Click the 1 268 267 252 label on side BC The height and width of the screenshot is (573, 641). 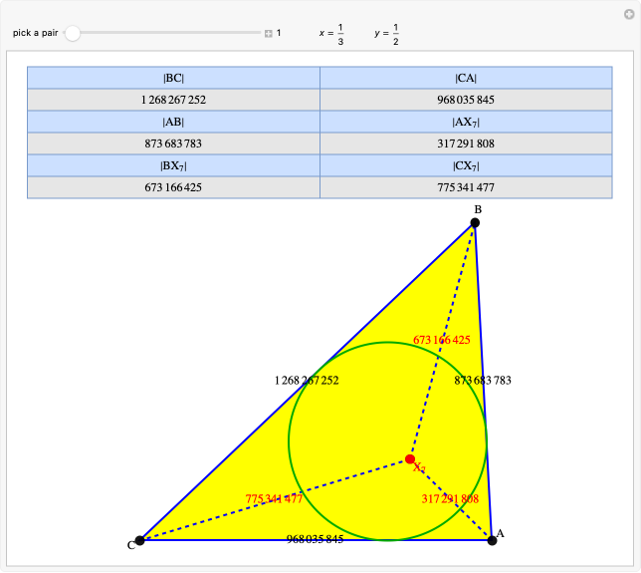click(x=307, y=381)
